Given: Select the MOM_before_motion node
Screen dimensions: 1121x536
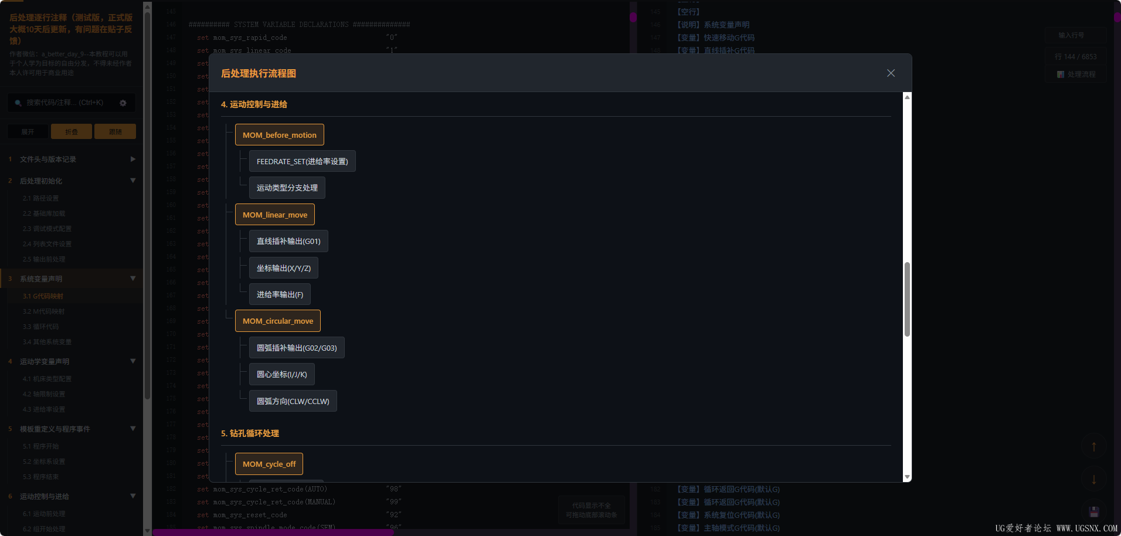Looking at the screenshot, I should click(x=279, y=135).
